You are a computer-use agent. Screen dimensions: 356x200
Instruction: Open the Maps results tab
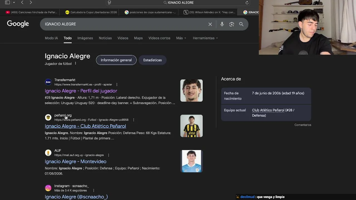[138, 38]
